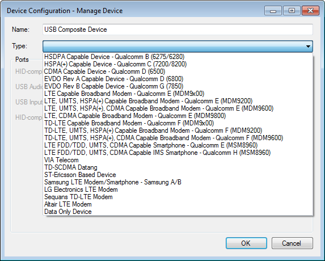Choose the VIA Telecom device type

tap(178, 160)
